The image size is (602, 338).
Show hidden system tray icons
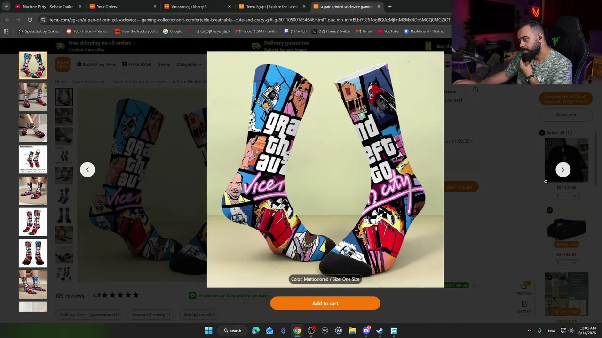coord(529,330)
